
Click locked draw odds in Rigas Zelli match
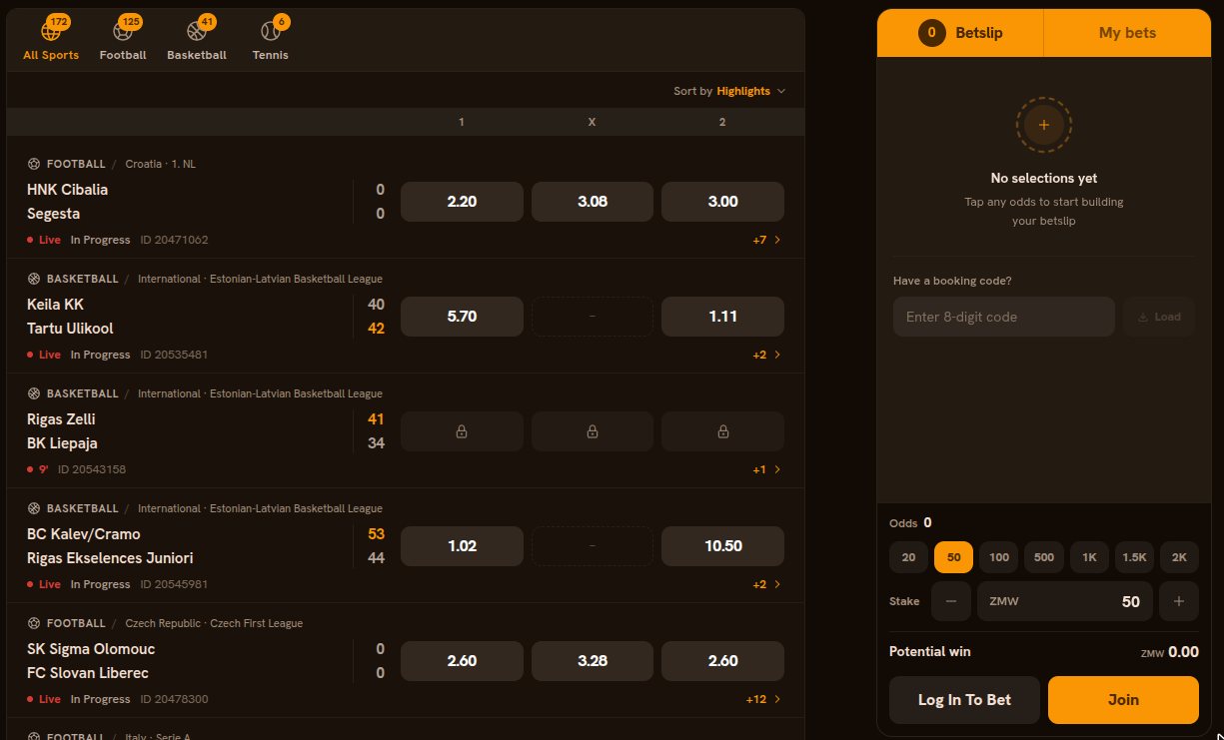click(x=593, y=431)
